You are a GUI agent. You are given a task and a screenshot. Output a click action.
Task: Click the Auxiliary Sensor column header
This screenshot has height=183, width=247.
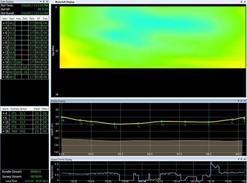point(19,109)
